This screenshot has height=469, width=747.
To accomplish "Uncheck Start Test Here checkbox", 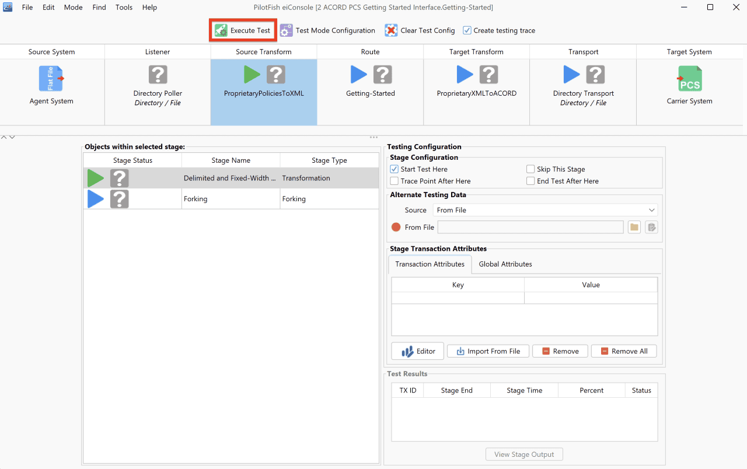I will (x=395, y=169).
